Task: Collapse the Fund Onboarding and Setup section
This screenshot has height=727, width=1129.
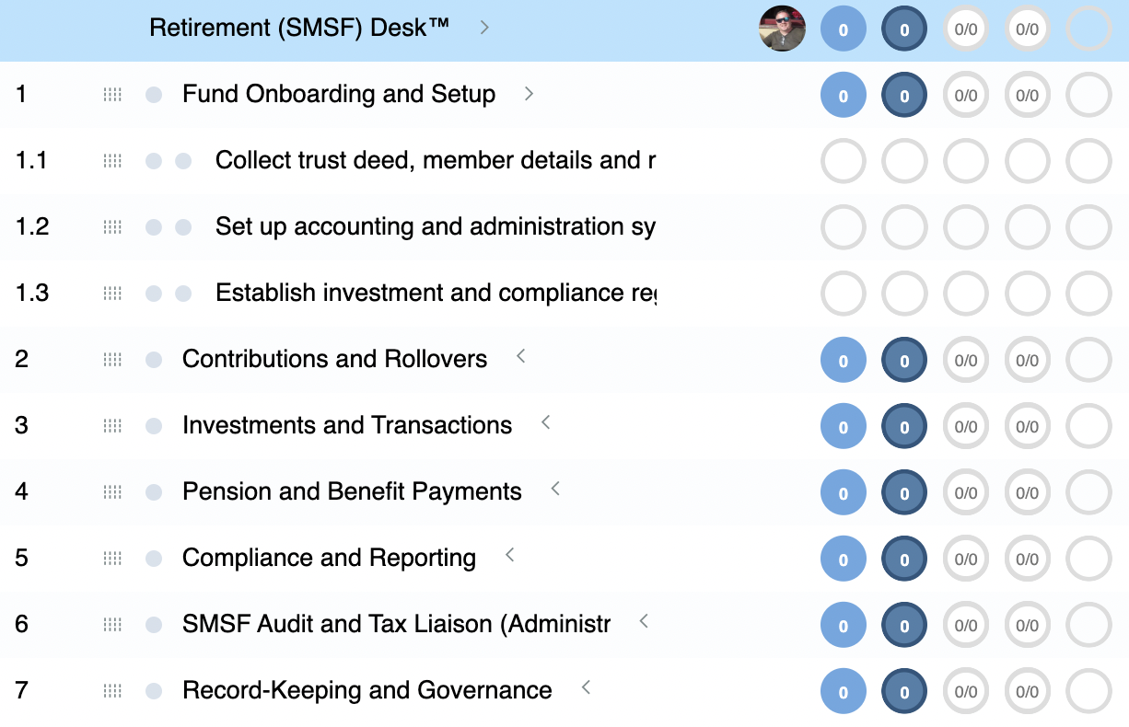Action: click(529, 94)
